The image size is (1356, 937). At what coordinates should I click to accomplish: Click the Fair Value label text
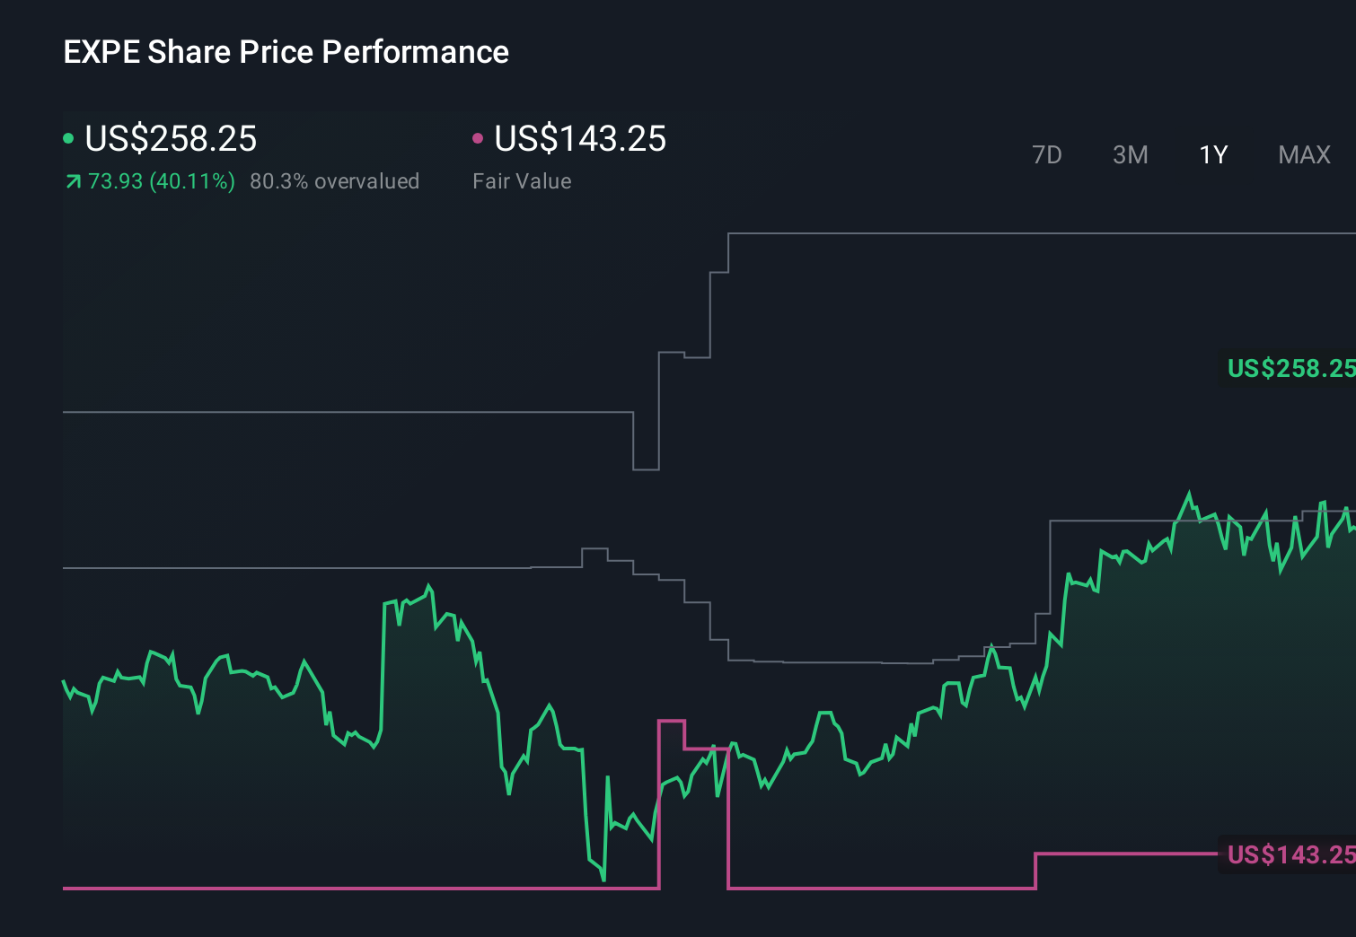(x=522, y=181)
